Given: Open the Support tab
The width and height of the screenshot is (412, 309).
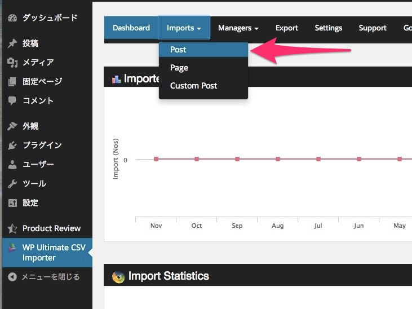Looking at the screenshot, I should pos(373,28).
